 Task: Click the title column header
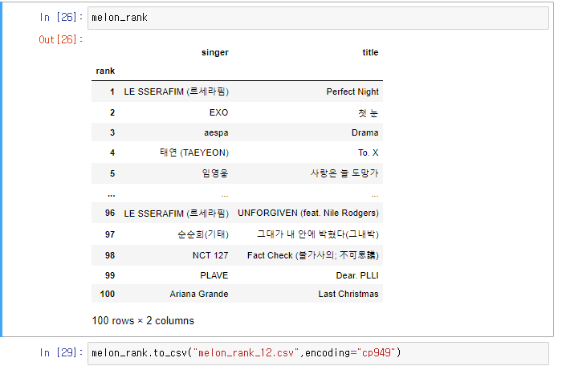coord(370,52)
